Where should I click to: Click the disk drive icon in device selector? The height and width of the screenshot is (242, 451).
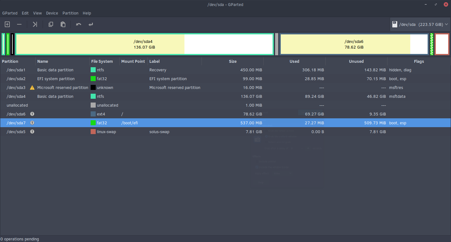pyautogui.click(x=395, y=24)
